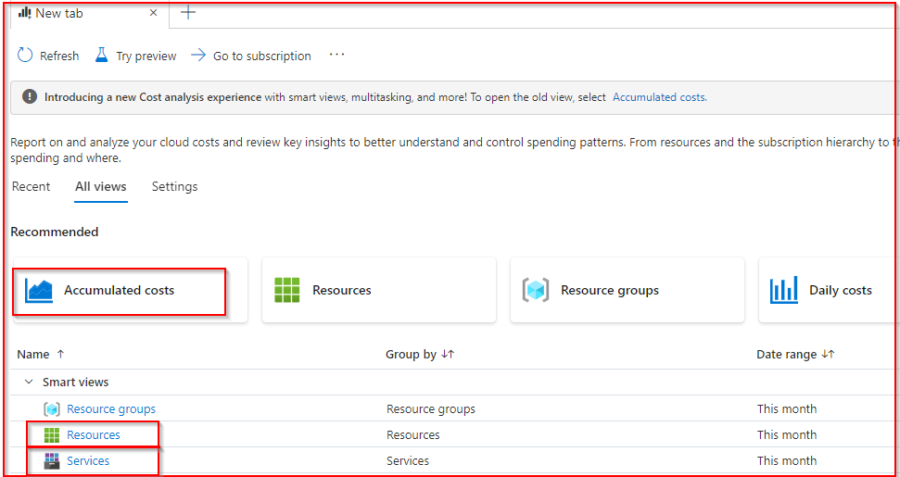Click the green Resources grid card icon

point(287,290)
